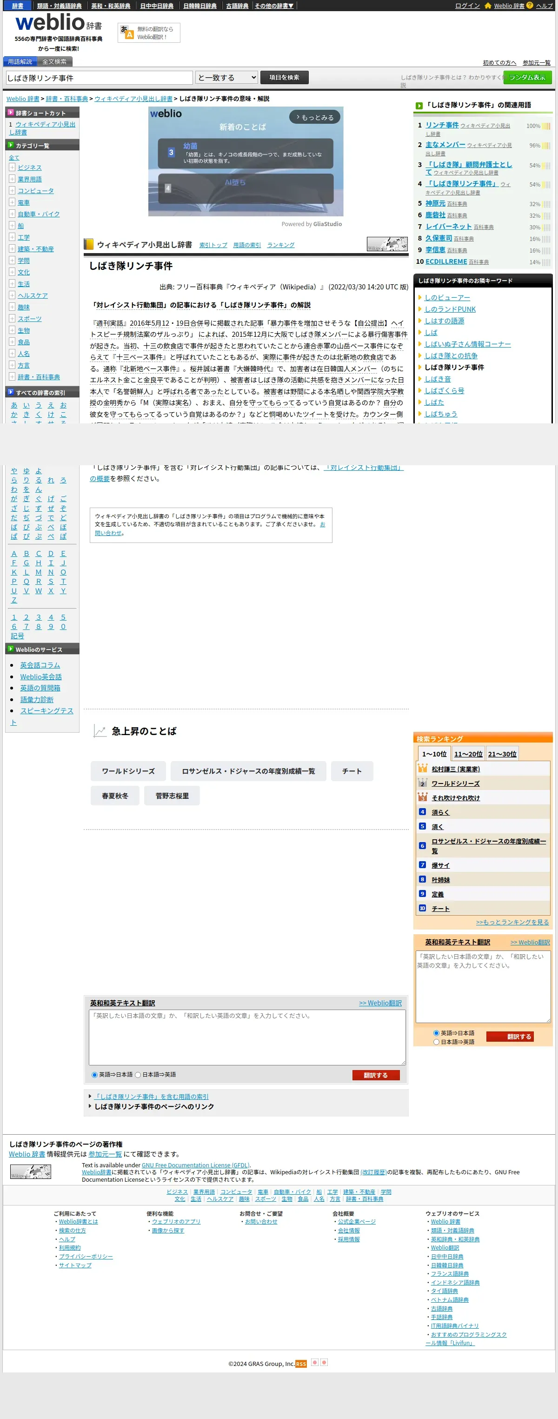This screenshot has height=1419, width=558.
Task: Open the ログイン link
Action: coord(467,6)
